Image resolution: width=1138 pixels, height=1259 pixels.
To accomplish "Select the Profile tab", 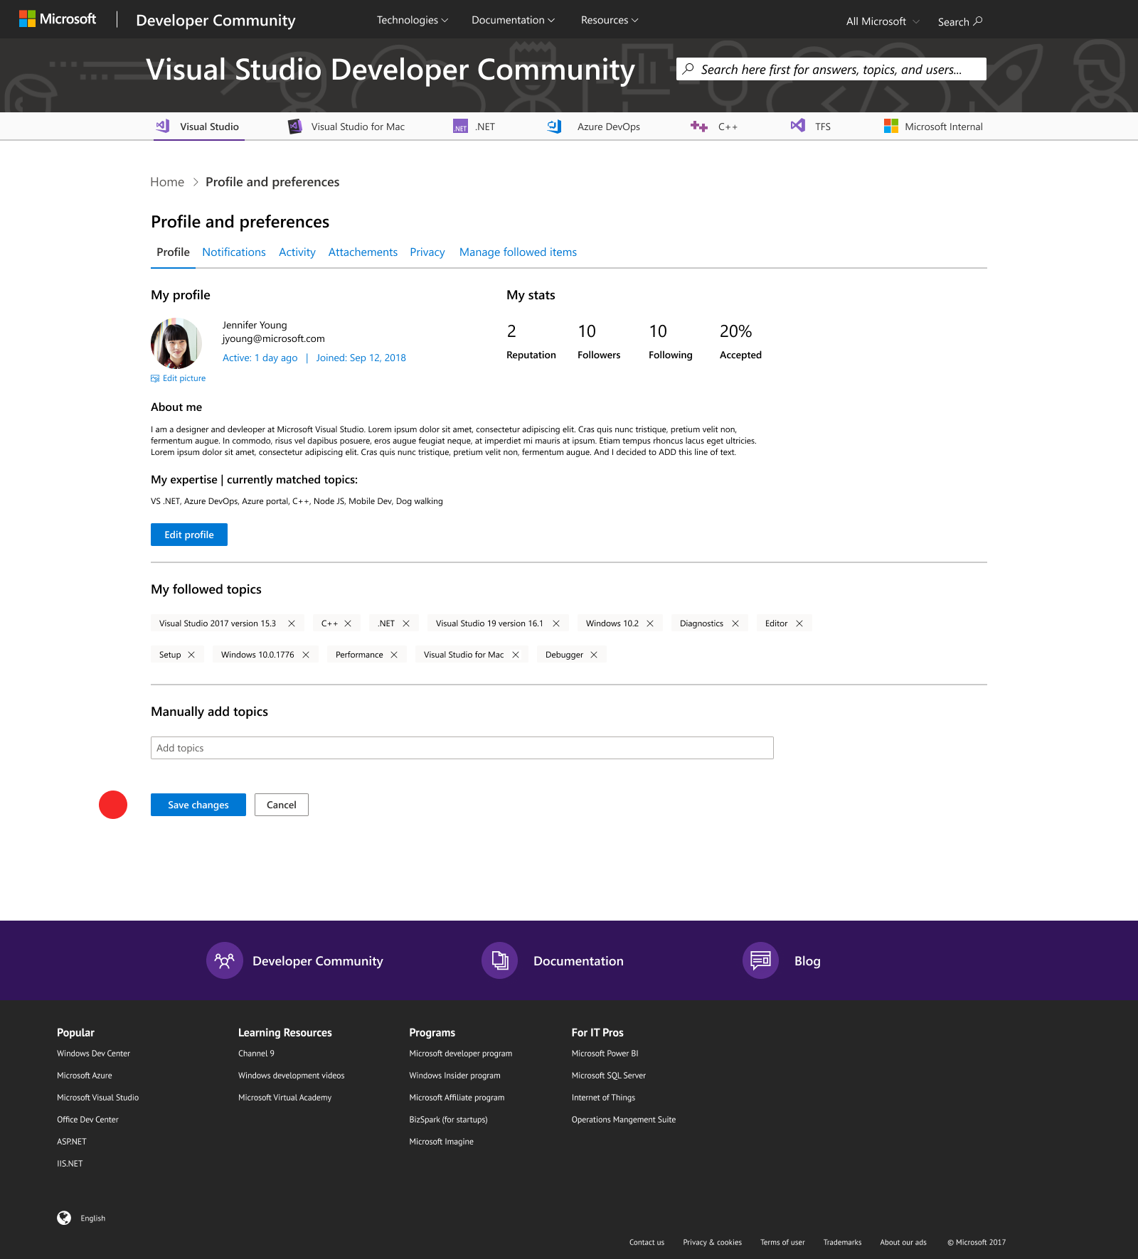I will pos(173,252).
